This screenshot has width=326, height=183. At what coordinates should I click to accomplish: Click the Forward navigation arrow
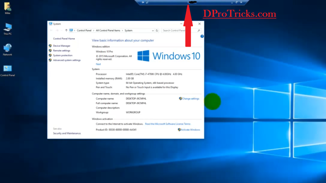click(57, 30)
